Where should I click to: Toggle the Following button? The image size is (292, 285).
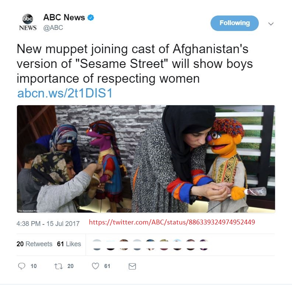[x=234, y=23]
